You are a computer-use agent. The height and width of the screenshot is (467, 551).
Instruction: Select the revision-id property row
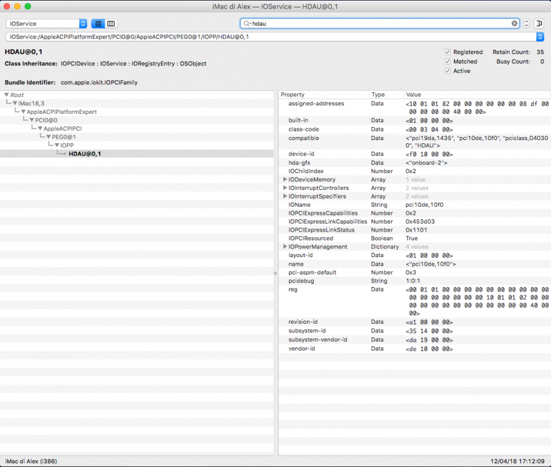415,322
